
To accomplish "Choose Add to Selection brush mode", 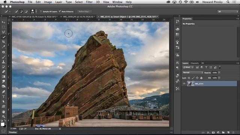I will tap(21, 11).
